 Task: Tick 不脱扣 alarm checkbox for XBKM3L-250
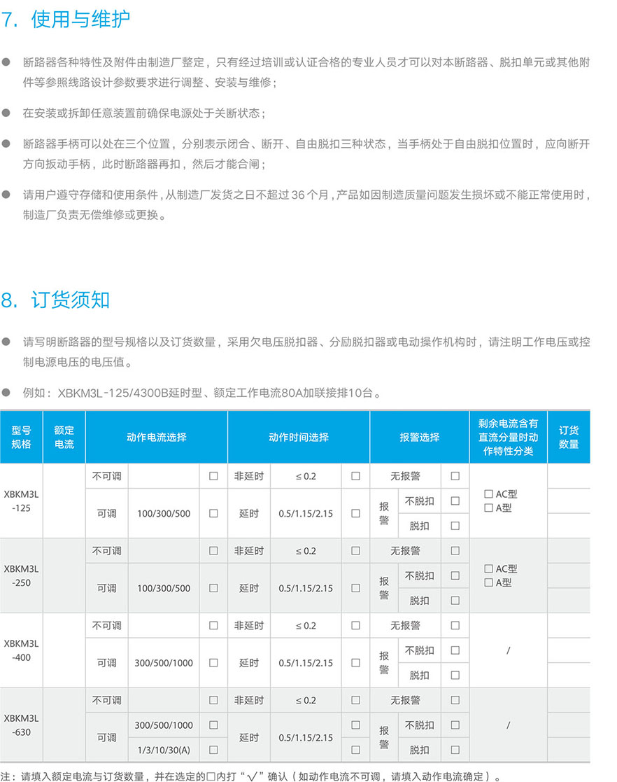tap(455, 575)
